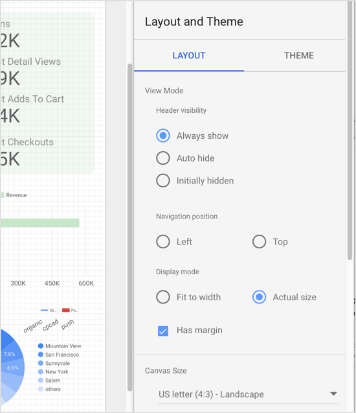Viewport: 356px width, 413px height.
Task: Click the 6.9% pie chart slice
Action: pos(13,368)
